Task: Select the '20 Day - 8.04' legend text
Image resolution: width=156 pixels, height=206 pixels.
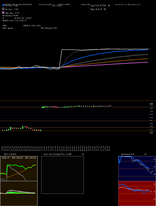Action: [11, 6]
